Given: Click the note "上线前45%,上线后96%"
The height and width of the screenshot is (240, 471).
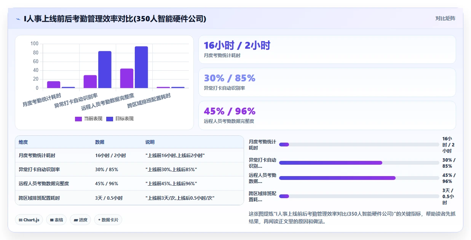Looking at the screenshot, I should click(x=171, y=183).
